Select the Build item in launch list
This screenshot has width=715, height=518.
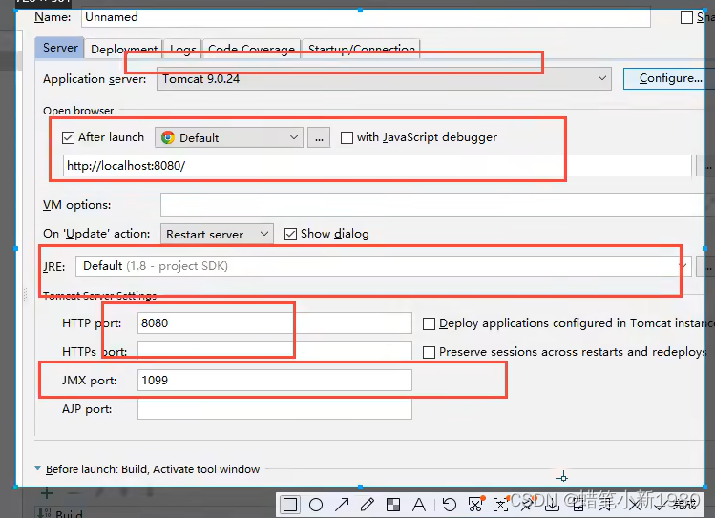pos(60,513)
